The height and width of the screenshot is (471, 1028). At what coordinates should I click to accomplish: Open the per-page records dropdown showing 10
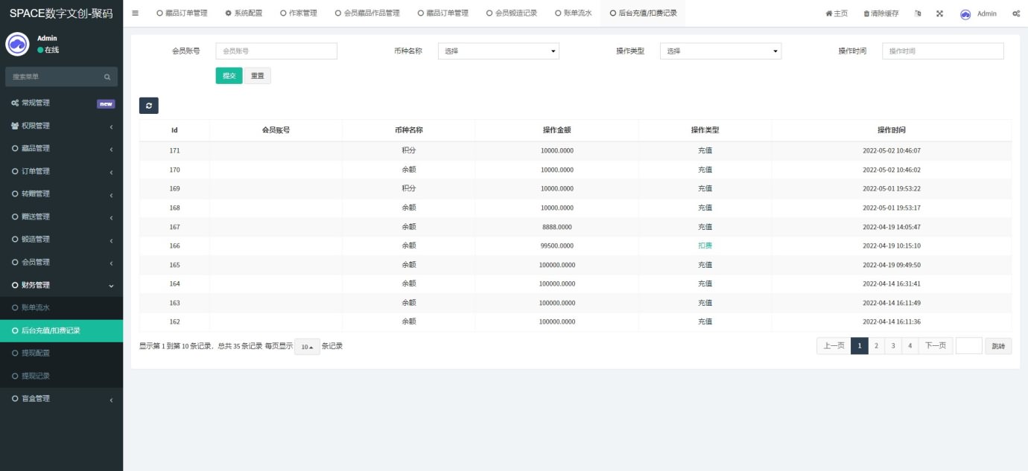click(x=307, y=347)
